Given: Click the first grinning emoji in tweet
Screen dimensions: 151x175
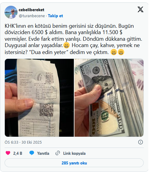Looking at the screenshot, I should (67, 46).
